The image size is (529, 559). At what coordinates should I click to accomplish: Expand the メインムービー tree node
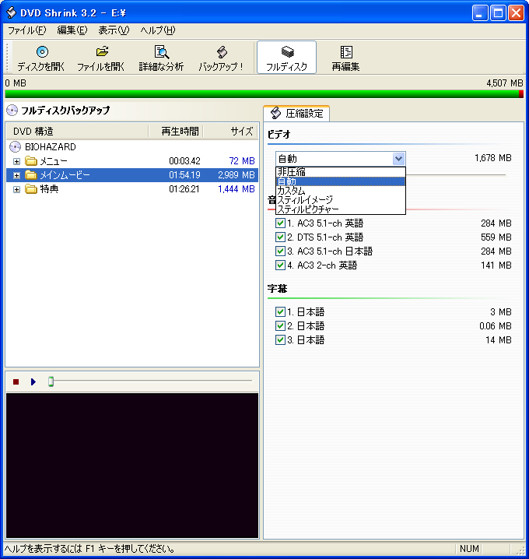point(16,175)
